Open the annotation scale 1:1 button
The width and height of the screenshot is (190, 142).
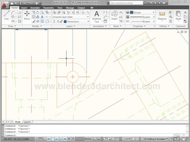coord(126,139)
